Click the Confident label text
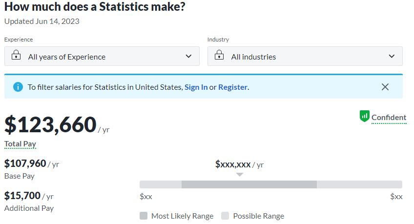The width and height of the screenshot is (414, 224). point(389,117)
